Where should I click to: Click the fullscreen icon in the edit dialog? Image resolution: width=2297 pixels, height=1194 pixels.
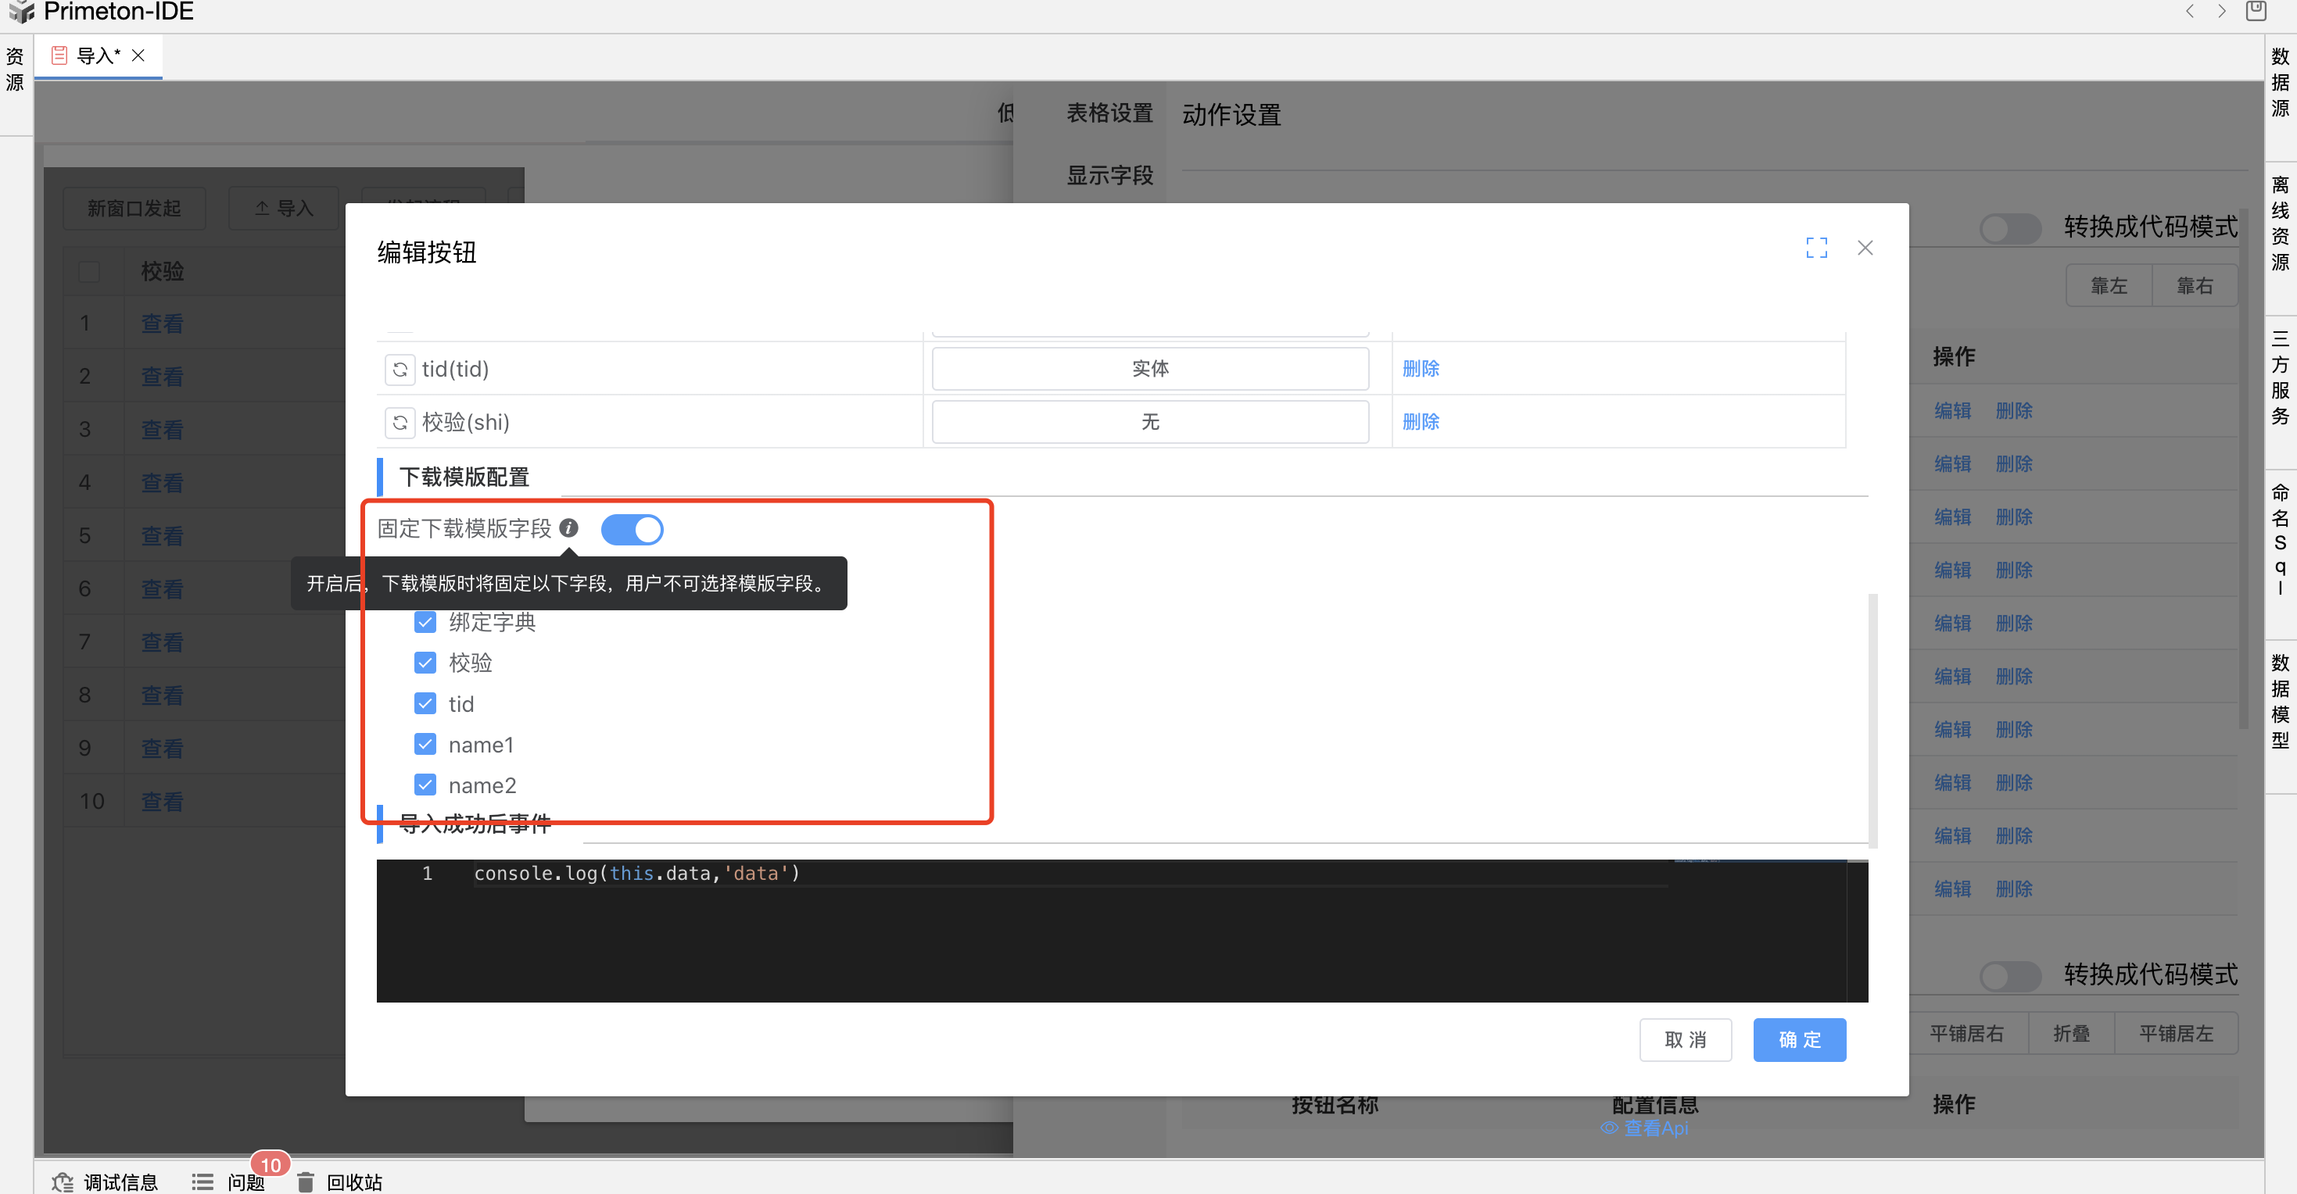(1815, 248)
